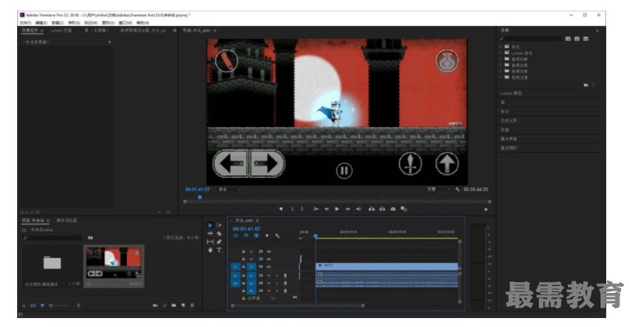Toggle snap in timeline (magnet icon)
This screenshot has height=327, width=629.
[246, 235]
